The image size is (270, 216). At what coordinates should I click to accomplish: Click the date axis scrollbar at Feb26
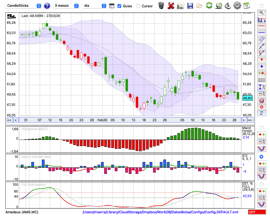tap(102, 120)
